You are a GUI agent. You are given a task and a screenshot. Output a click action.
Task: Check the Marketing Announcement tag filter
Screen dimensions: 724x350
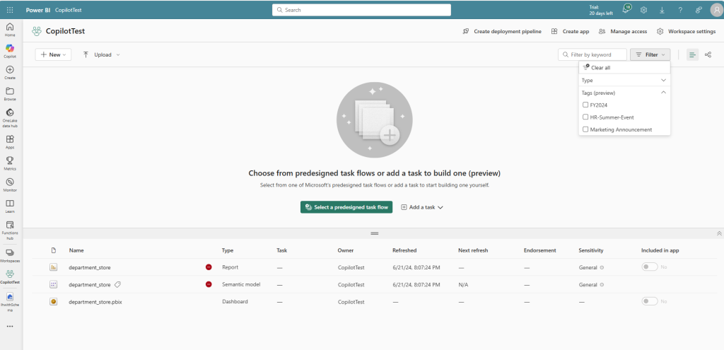tap(585, 130)
